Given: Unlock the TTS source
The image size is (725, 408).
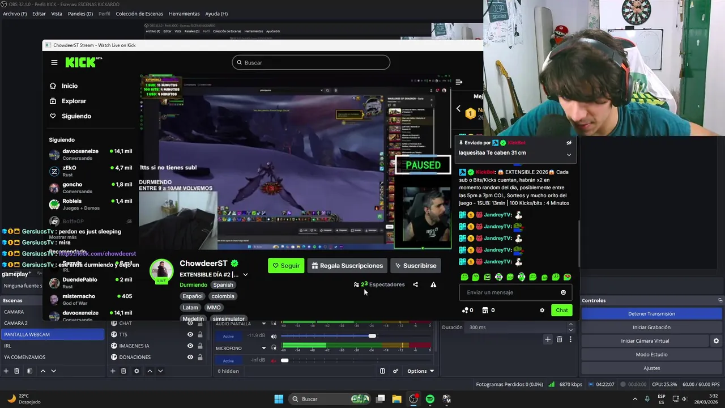Looking at the screenshot, I should coord(200,334).
